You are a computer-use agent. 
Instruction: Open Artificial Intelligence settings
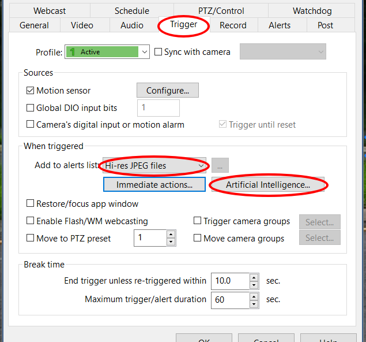(x=268, y=185)
